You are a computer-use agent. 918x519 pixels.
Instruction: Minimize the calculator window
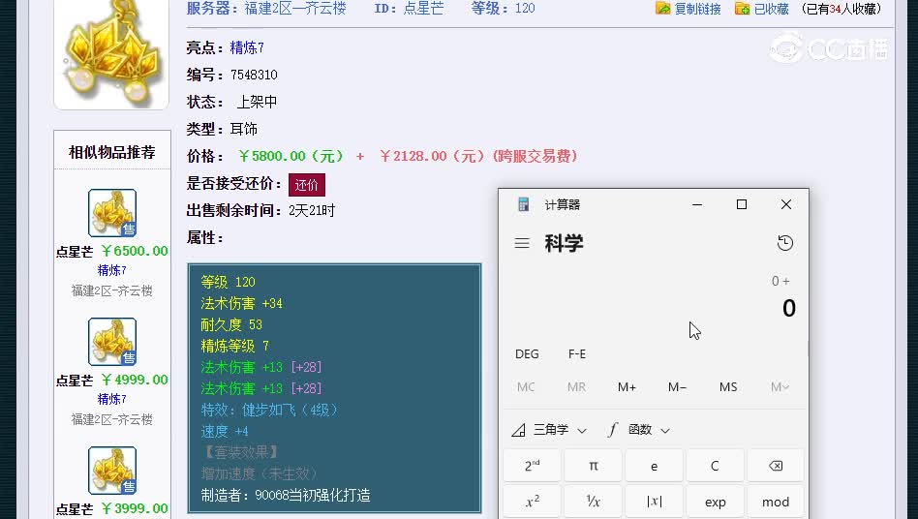tap(696, 204)
